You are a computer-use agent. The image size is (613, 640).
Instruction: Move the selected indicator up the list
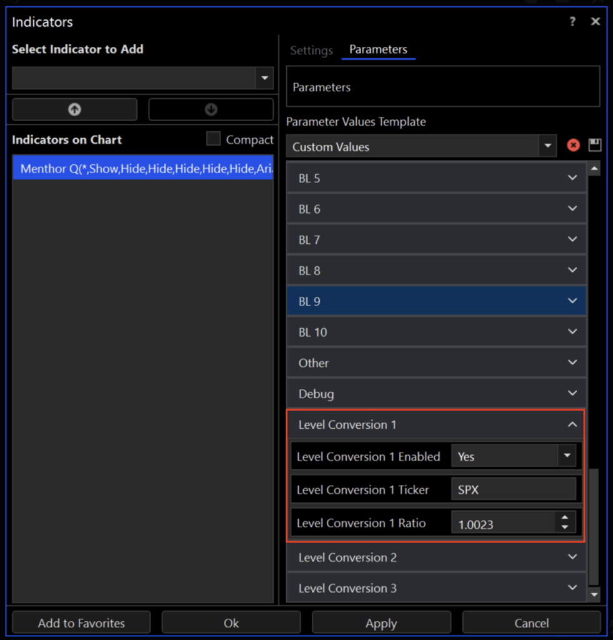(x=74, y=109)
